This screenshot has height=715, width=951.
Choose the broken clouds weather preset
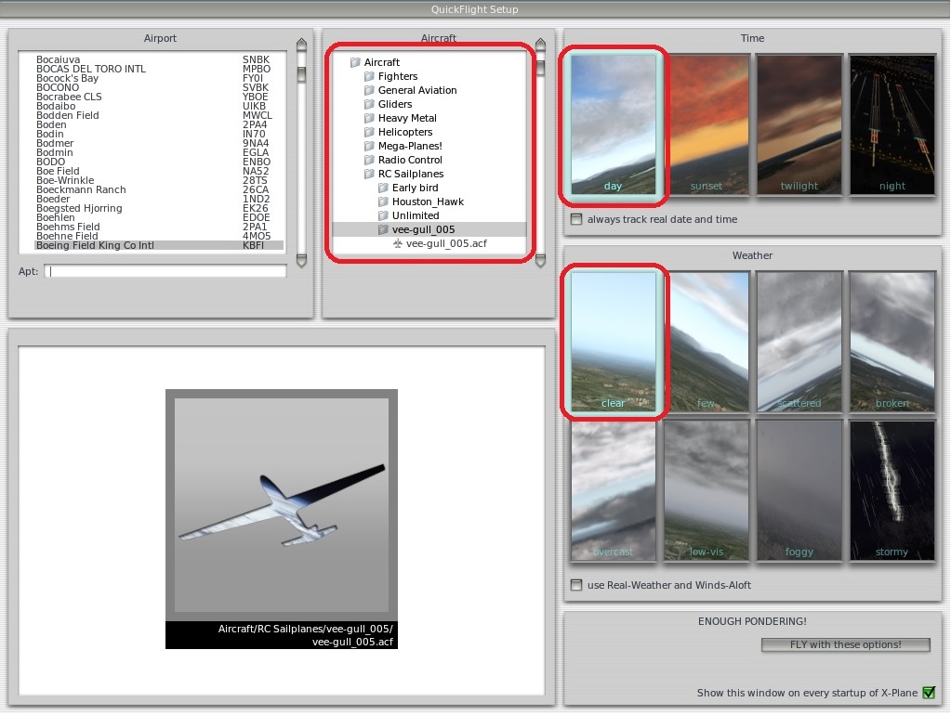(x=892, y=342)
